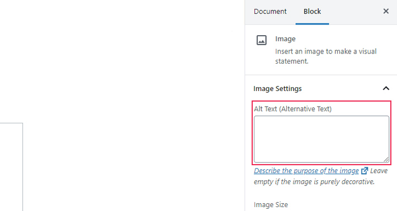Image resolution: width=397 pixels, height=211 pixels.
Task: Click the Alt Text (Alternative Text) label
Action: 292,109
